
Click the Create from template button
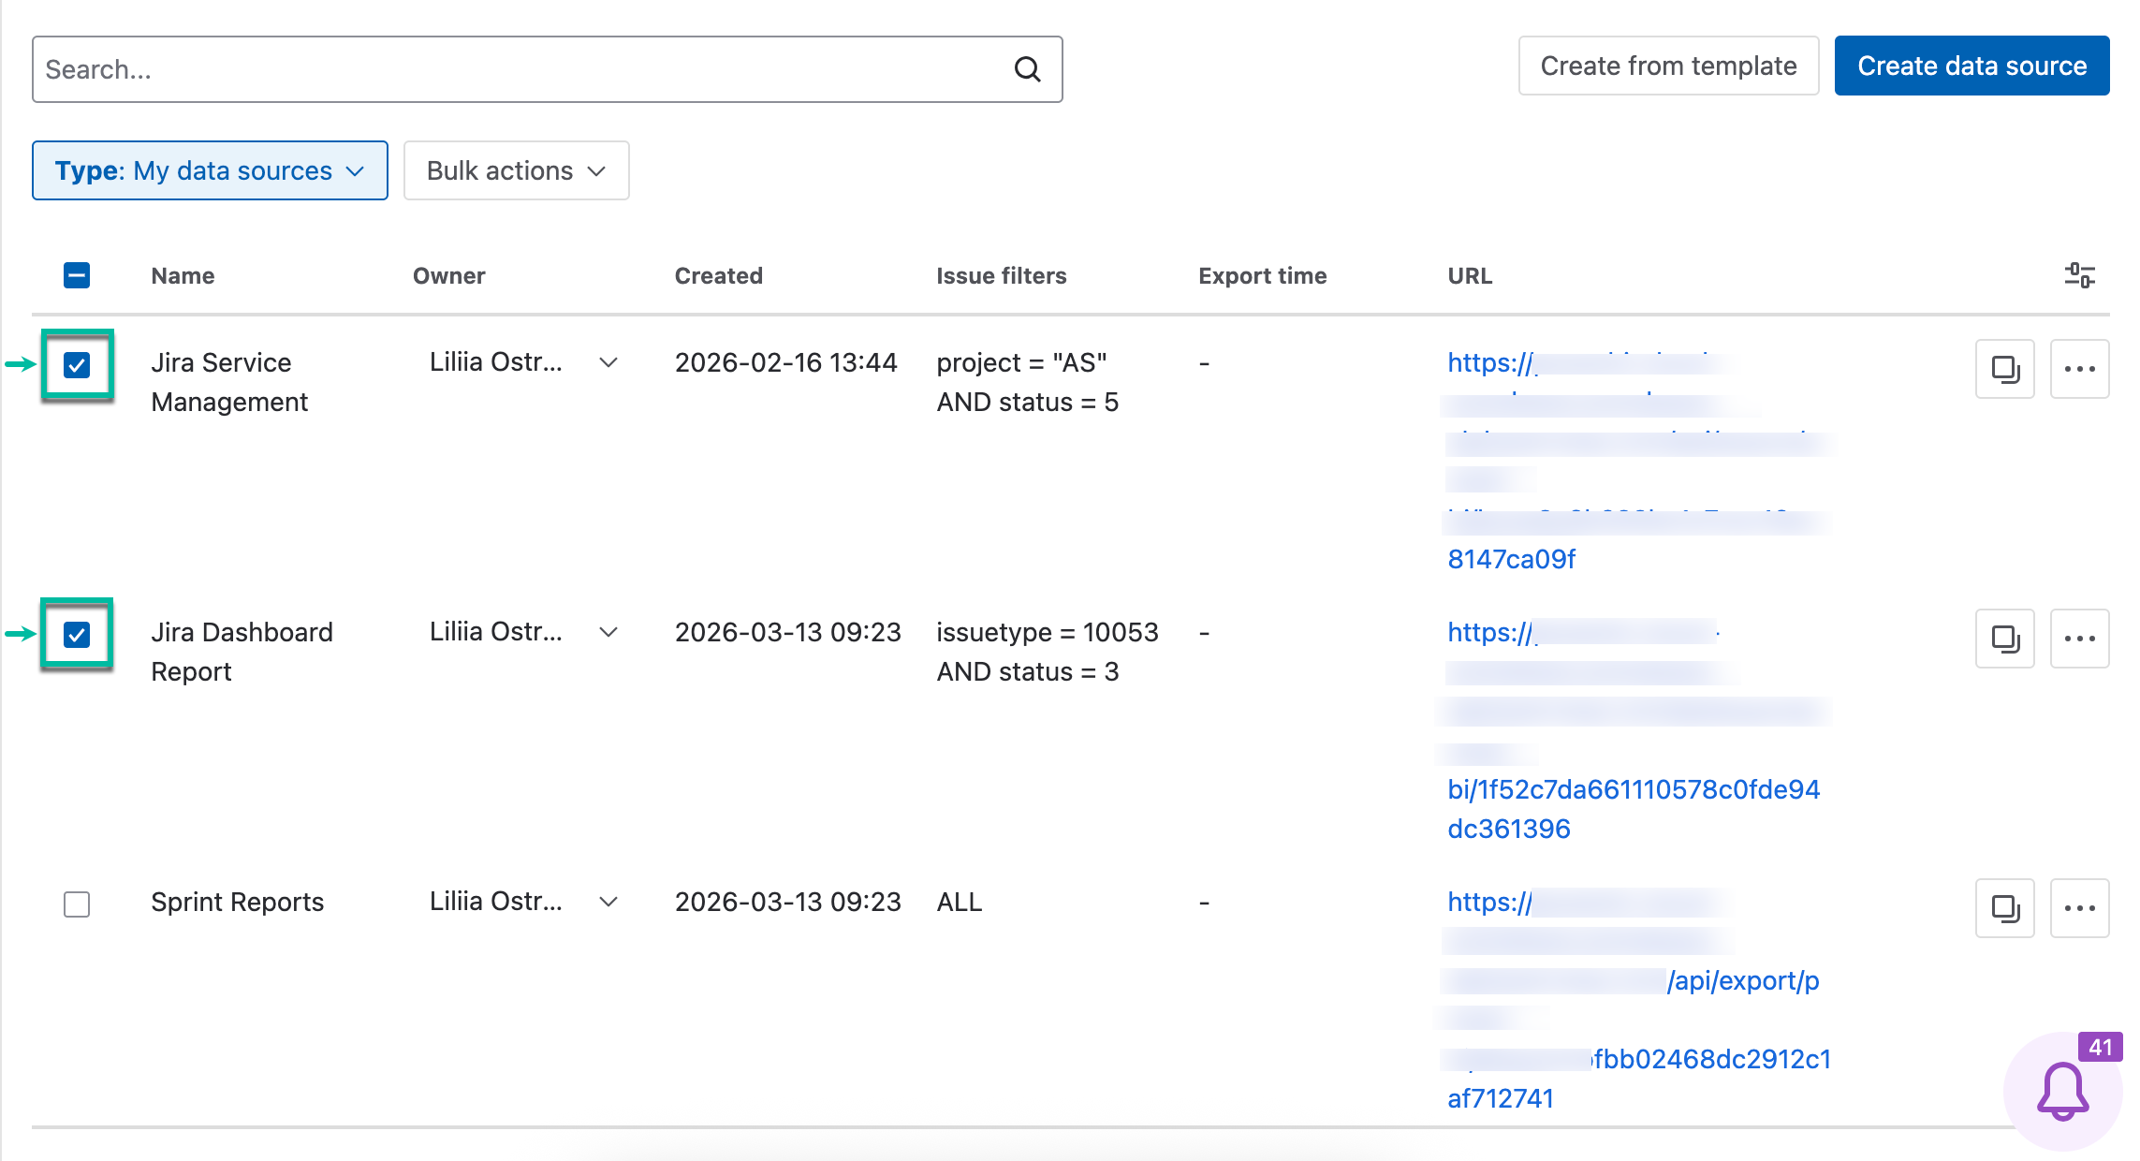point(1668,66)
